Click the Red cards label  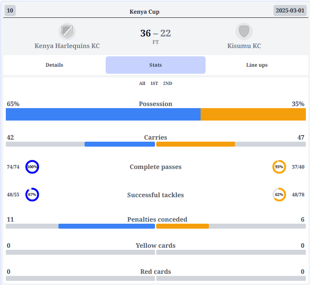click(x=155, y=272)
